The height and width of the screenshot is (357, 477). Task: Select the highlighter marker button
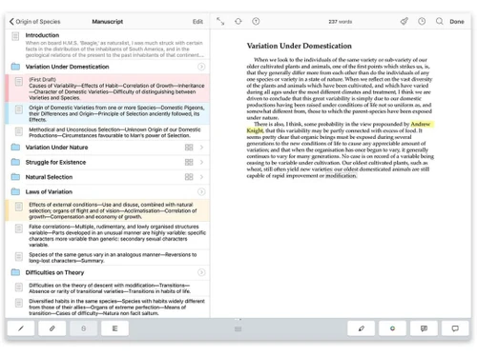tap(362, 328)
